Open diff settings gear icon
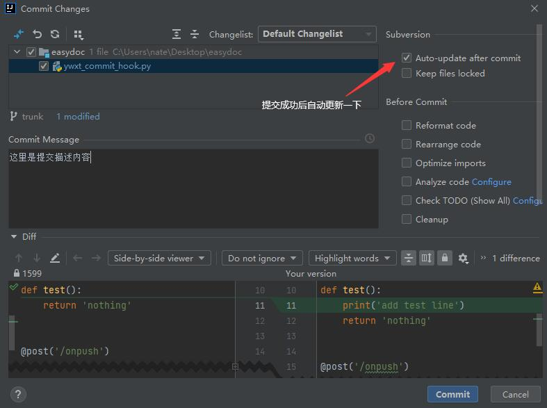Image resolution: width=547 pixels, height=408 pixels. (x=463, y=258)
